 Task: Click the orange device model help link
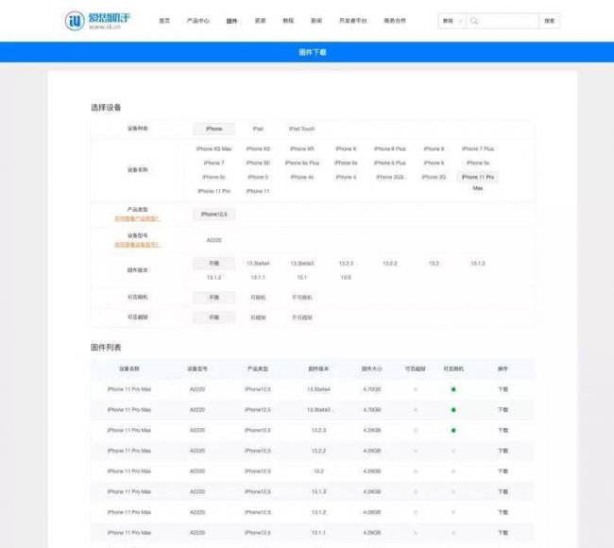tap(137, 245)
